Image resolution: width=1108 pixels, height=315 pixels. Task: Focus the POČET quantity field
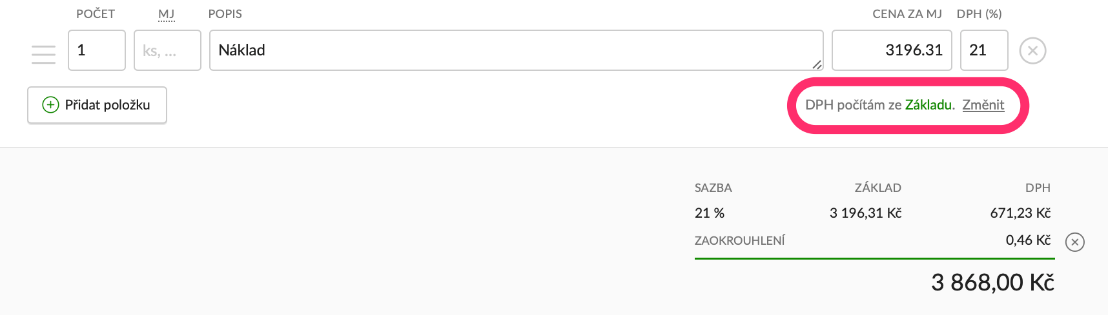click(x=96, y=50)
